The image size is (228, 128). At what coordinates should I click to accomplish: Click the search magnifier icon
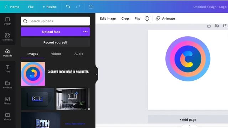coord(25,21)
